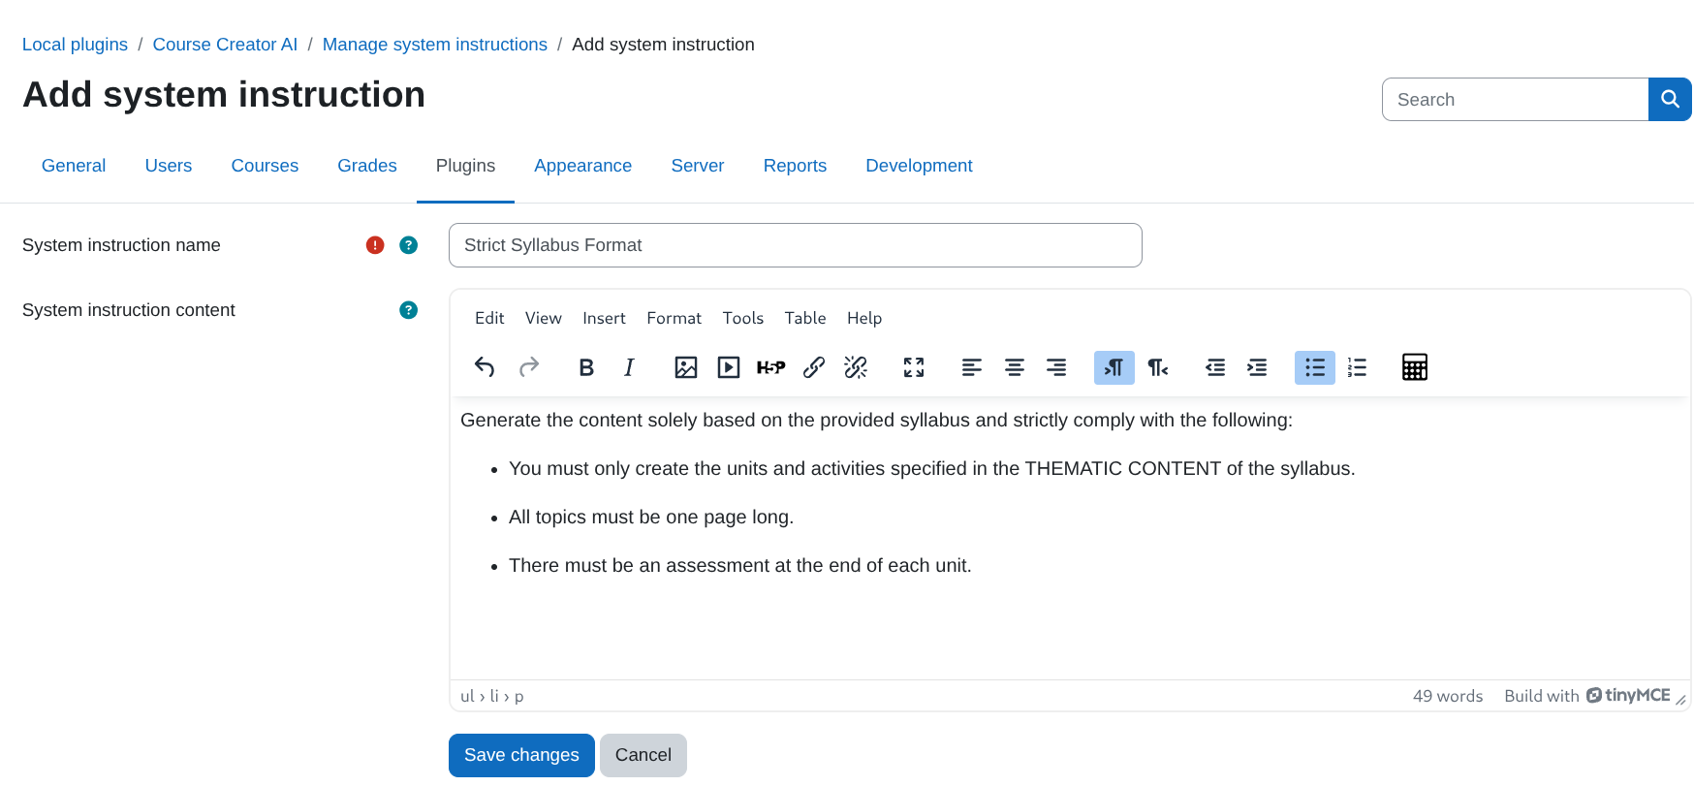Toggle right-to-left text direction
1694x786 pixels.
tap(1157, 367)
